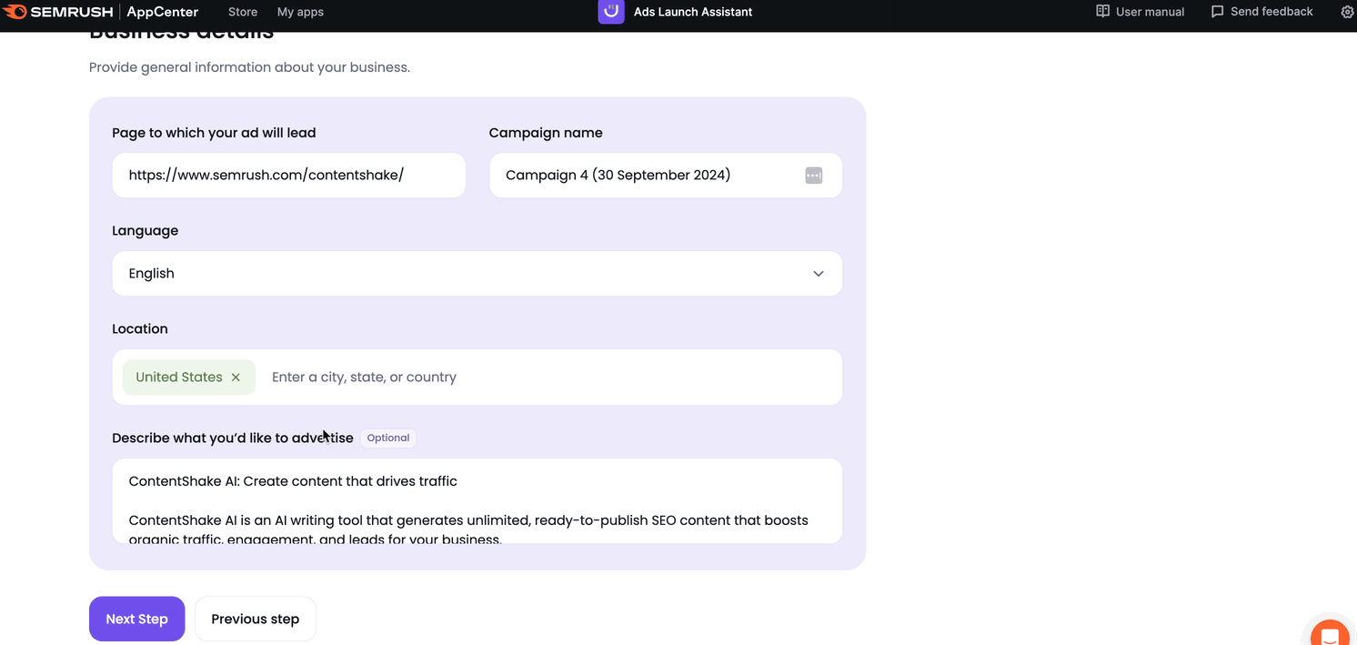Screen dimensions: 1357x645
Task: Open settings via the gear icon
Action: (x=1347, y=12)
